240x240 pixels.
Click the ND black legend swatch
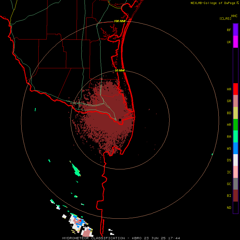(235, 207)
